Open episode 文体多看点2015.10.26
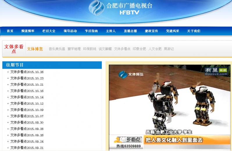This screenshot has height=151, width=232. coord(27,72)
